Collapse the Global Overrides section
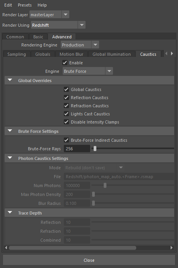Viewport: 178px width, 268px height. pyautogui.click(x=10, y=80)
